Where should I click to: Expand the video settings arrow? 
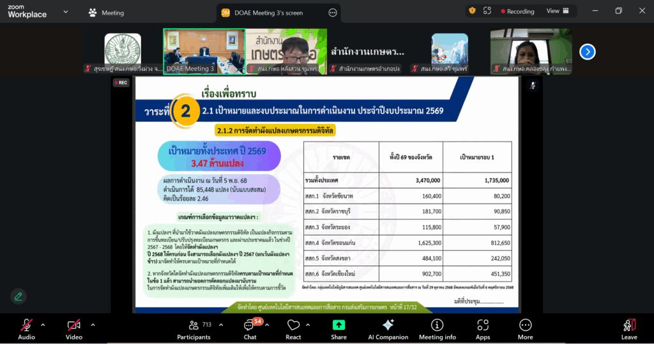click(93, 325)
